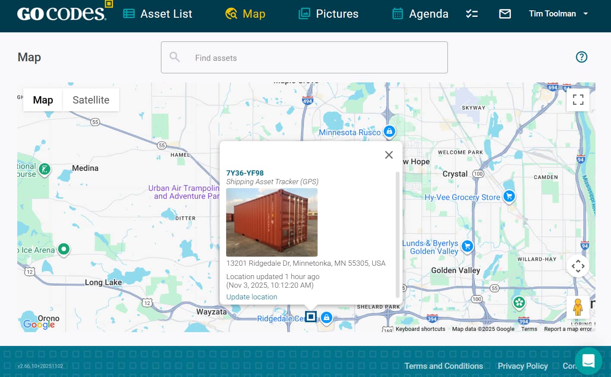This screenshot has height=377, width=611.
Task: Click the help question mark icon
Action: tap(581, 57)
